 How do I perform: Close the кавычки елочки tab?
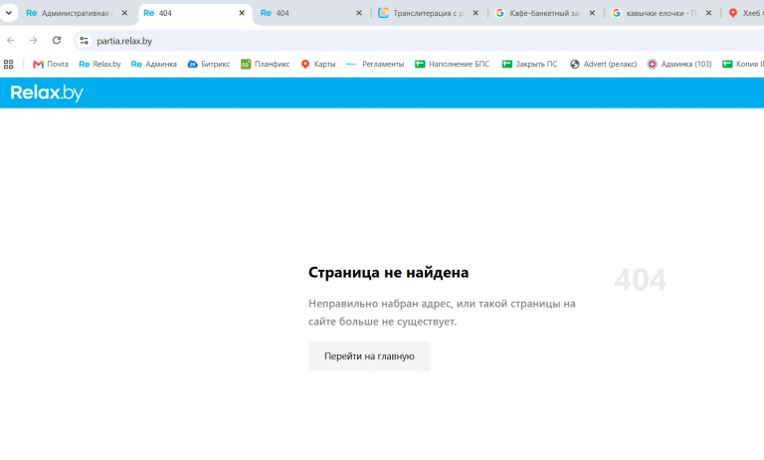click(x=708, y=13)
